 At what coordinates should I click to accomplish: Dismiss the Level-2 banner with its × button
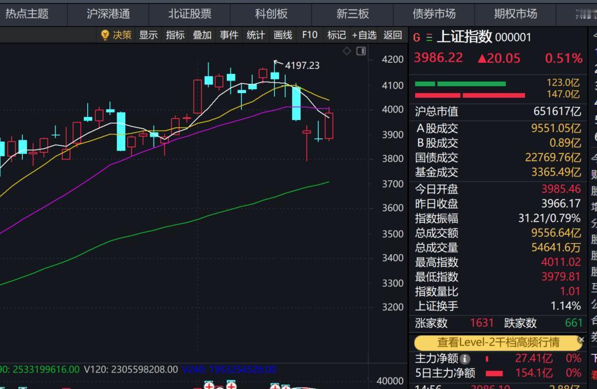coord(582,340)
